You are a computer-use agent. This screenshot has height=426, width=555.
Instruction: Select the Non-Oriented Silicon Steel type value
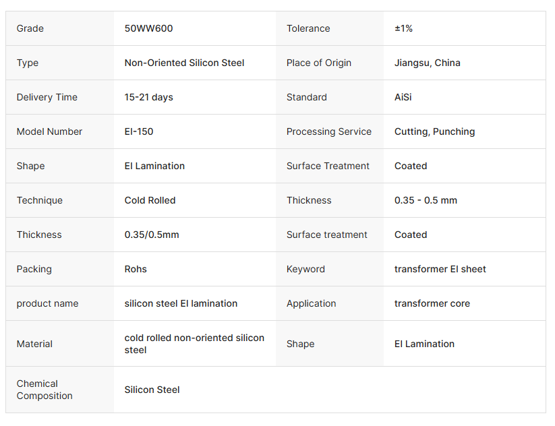click(184, 63)
